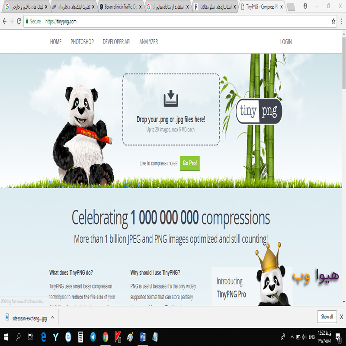This screenshot has height=346, width=346.
Task: Switch to the first Google search tab
Action: coord(26,7)
